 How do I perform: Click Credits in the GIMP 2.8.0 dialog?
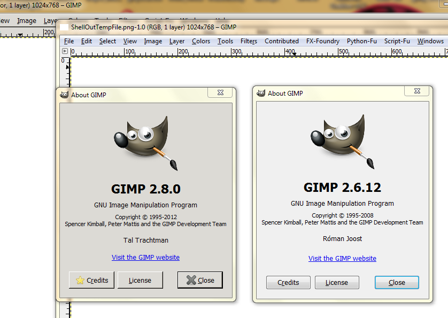point(91,280)
